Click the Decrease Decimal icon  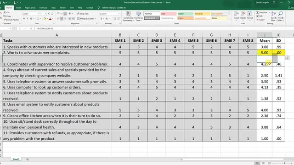pos(119,19)
